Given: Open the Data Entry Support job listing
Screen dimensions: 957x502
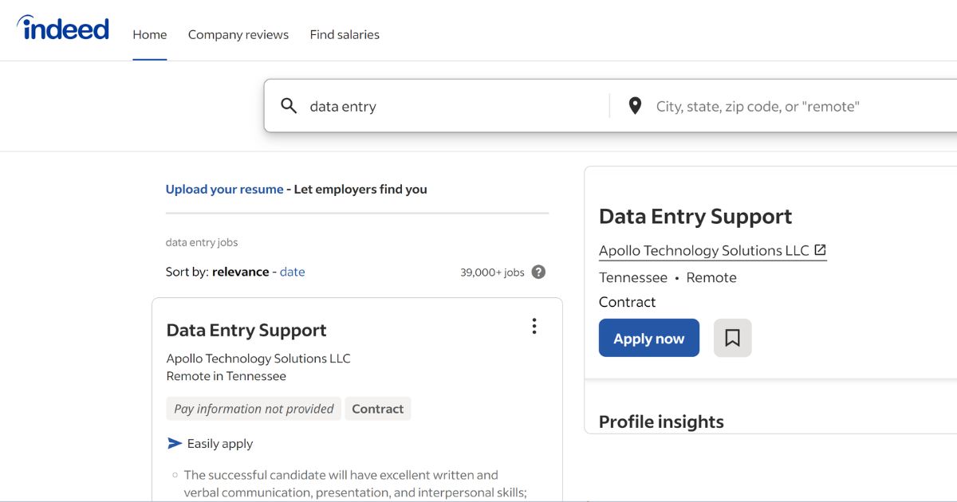Looking at the screenshot, I should (246, 329).
